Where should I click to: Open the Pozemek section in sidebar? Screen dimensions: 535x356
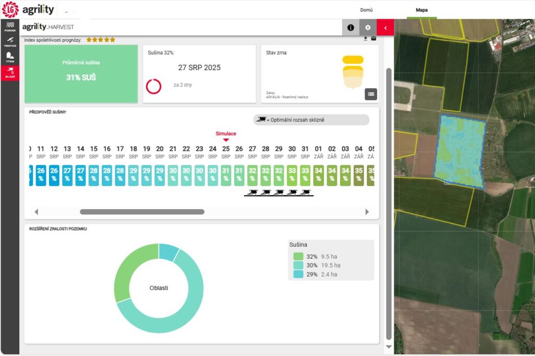pos(9,26)
